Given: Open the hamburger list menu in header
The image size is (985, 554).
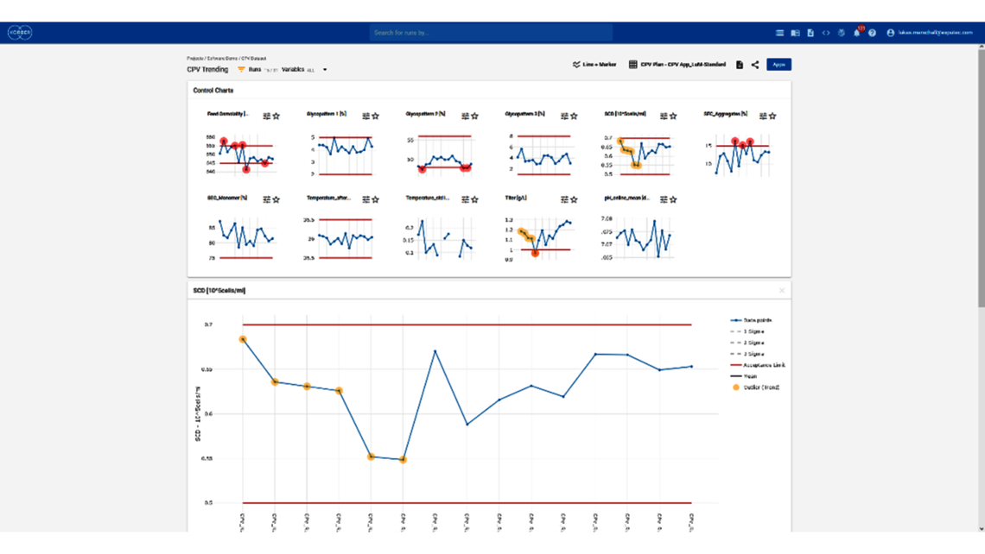Looking at the screenshot, I should coord(779,33).
